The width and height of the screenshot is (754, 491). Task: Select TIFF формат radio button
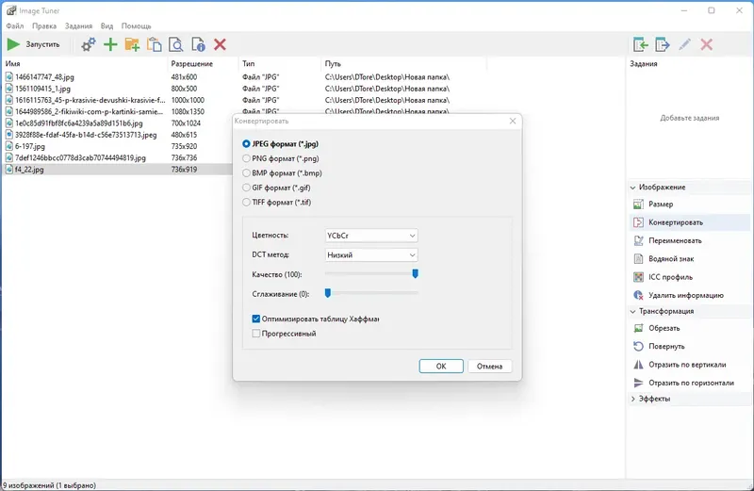(x=246, y=203)
